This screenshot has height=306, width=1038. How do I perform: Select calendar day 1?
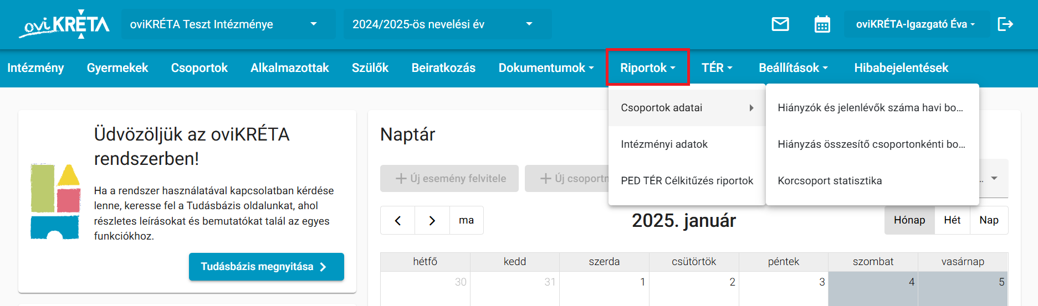point(604,288)
